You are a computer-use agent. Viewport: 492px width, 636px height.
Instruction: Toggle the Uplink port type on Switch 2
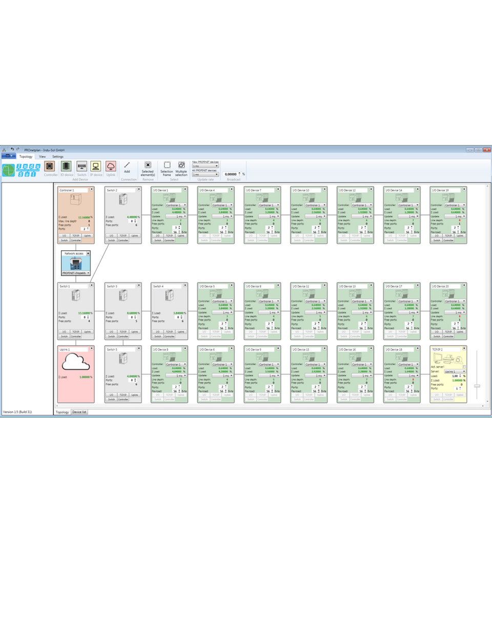[x=136, y=235]
